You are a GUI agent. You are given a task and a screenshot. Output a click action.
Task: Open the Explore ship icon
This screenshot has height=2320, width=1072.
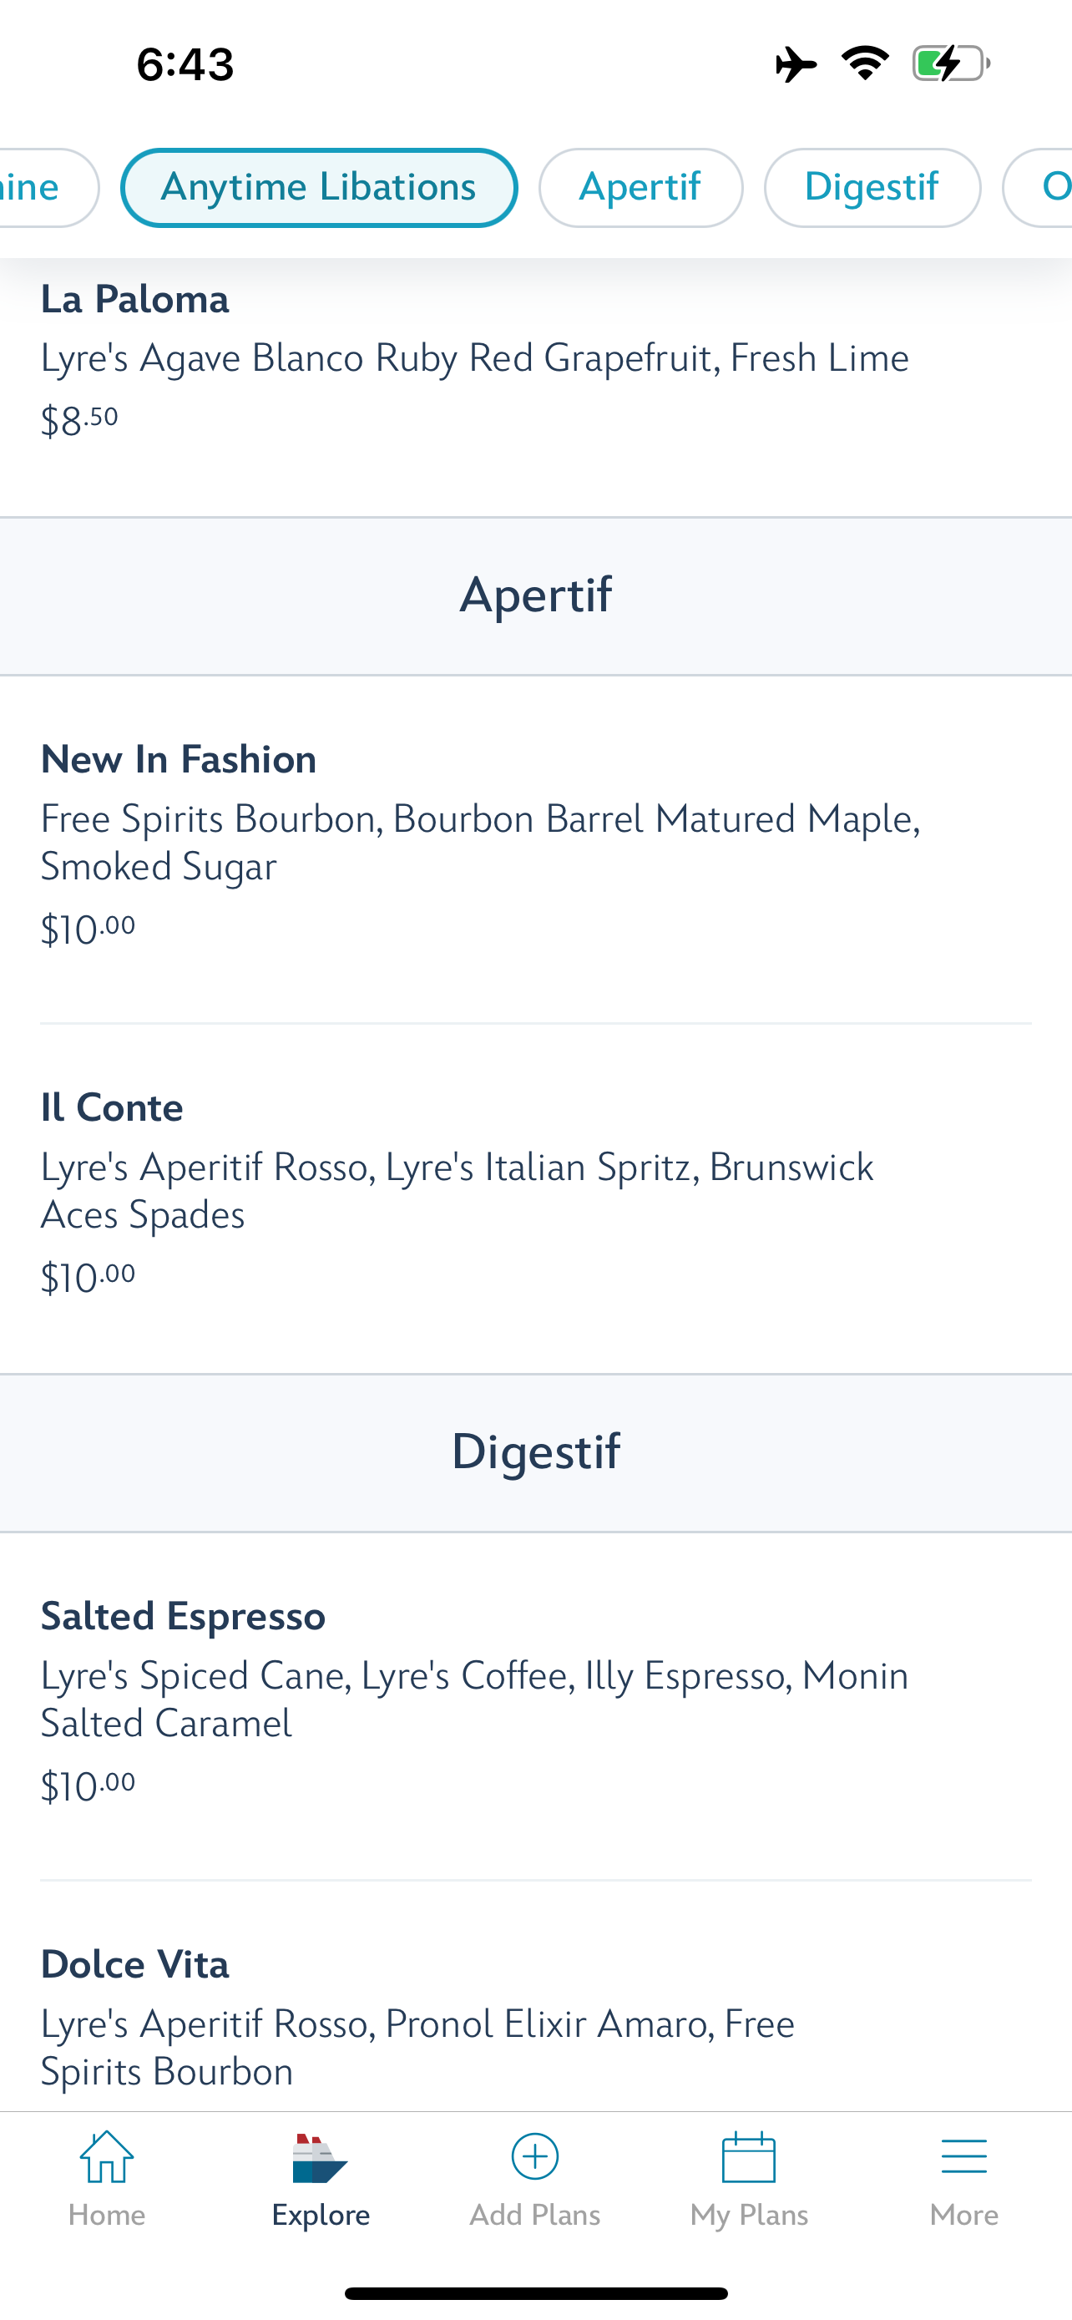click(x=321, y=2158)
